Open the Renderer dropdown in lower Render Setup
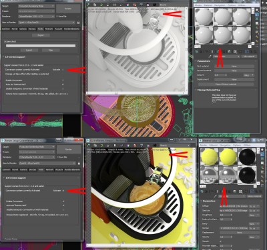Screen dimensions: 267x250 (x=37, y=157)
